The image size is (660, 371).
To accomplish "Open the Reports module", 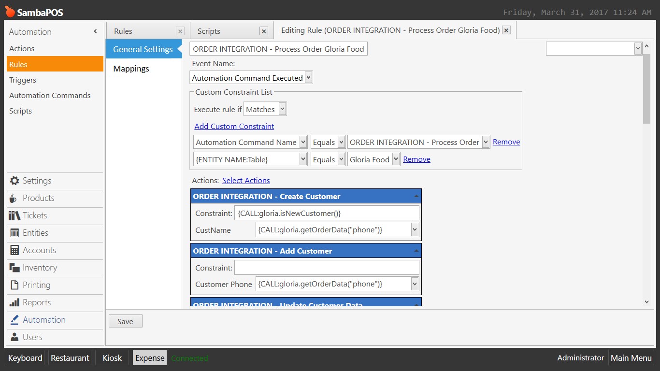I will point(35,303).
